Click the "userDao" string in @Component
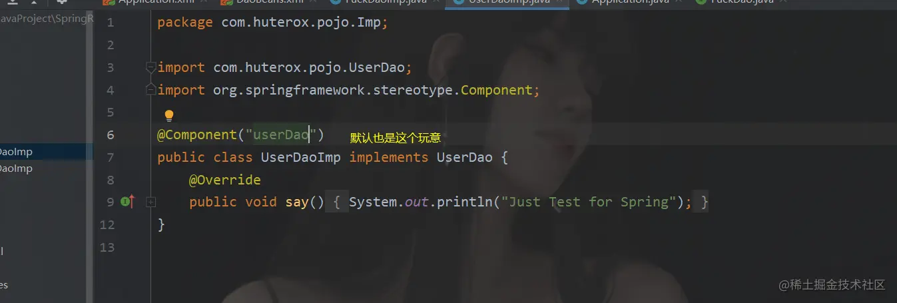Image resolution: width=897 pixels, height=303 pixels. tap(281, 135)
